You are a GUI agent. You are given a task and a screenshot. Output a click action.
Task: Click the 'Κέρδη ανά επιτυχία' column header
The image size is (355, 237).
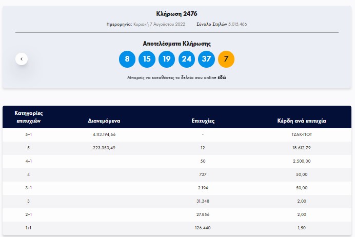coord(302,121)
